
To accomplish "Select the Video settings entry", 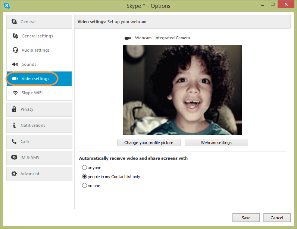I will click(39, 79).
